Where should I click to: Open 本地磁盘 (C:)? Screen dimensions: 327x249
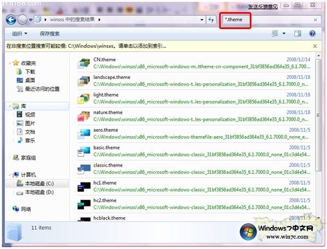click(39, 184)
